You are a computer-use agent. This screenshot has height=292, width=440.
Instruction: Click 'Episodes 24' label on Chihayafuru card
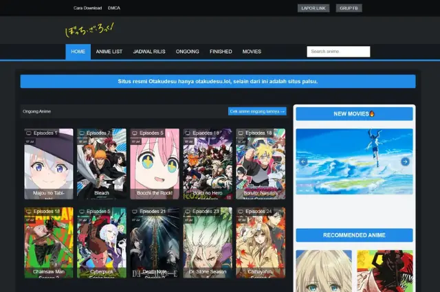(258, 212)
